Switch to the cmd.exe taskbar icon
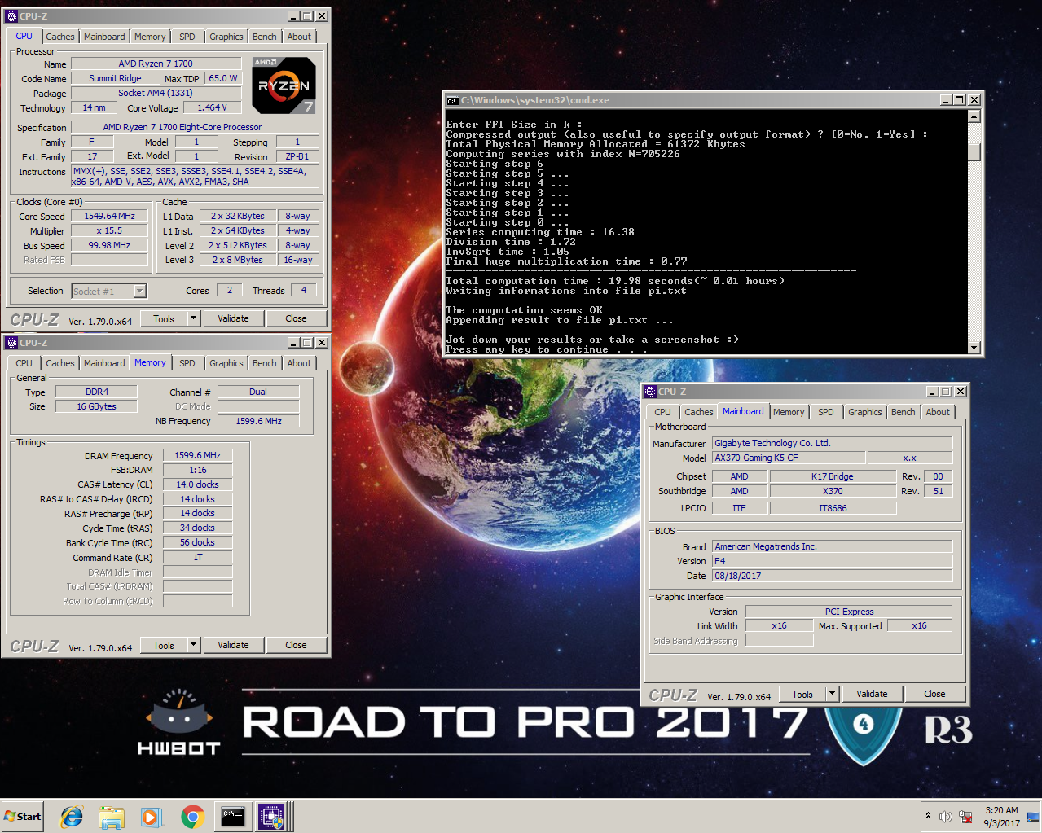The width and height of the screenshot is (1042, 833). coord(233,817)
